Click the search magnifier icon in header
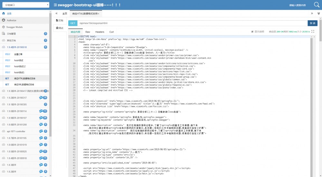 point(317,5)
